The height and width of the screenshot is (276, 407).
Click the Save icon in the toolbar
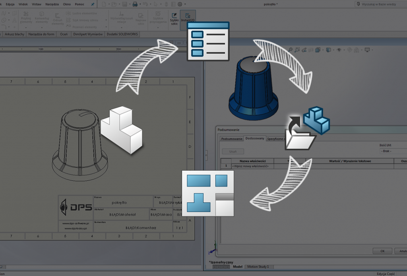point(124,4)
